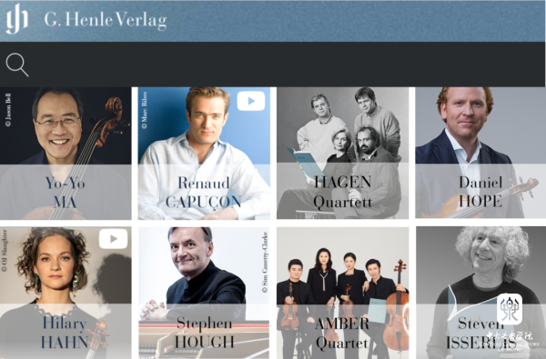546x359 pixels.
Task: Open the Yo-Yo Ma artist tile
Action: click(x=66, y=153)
